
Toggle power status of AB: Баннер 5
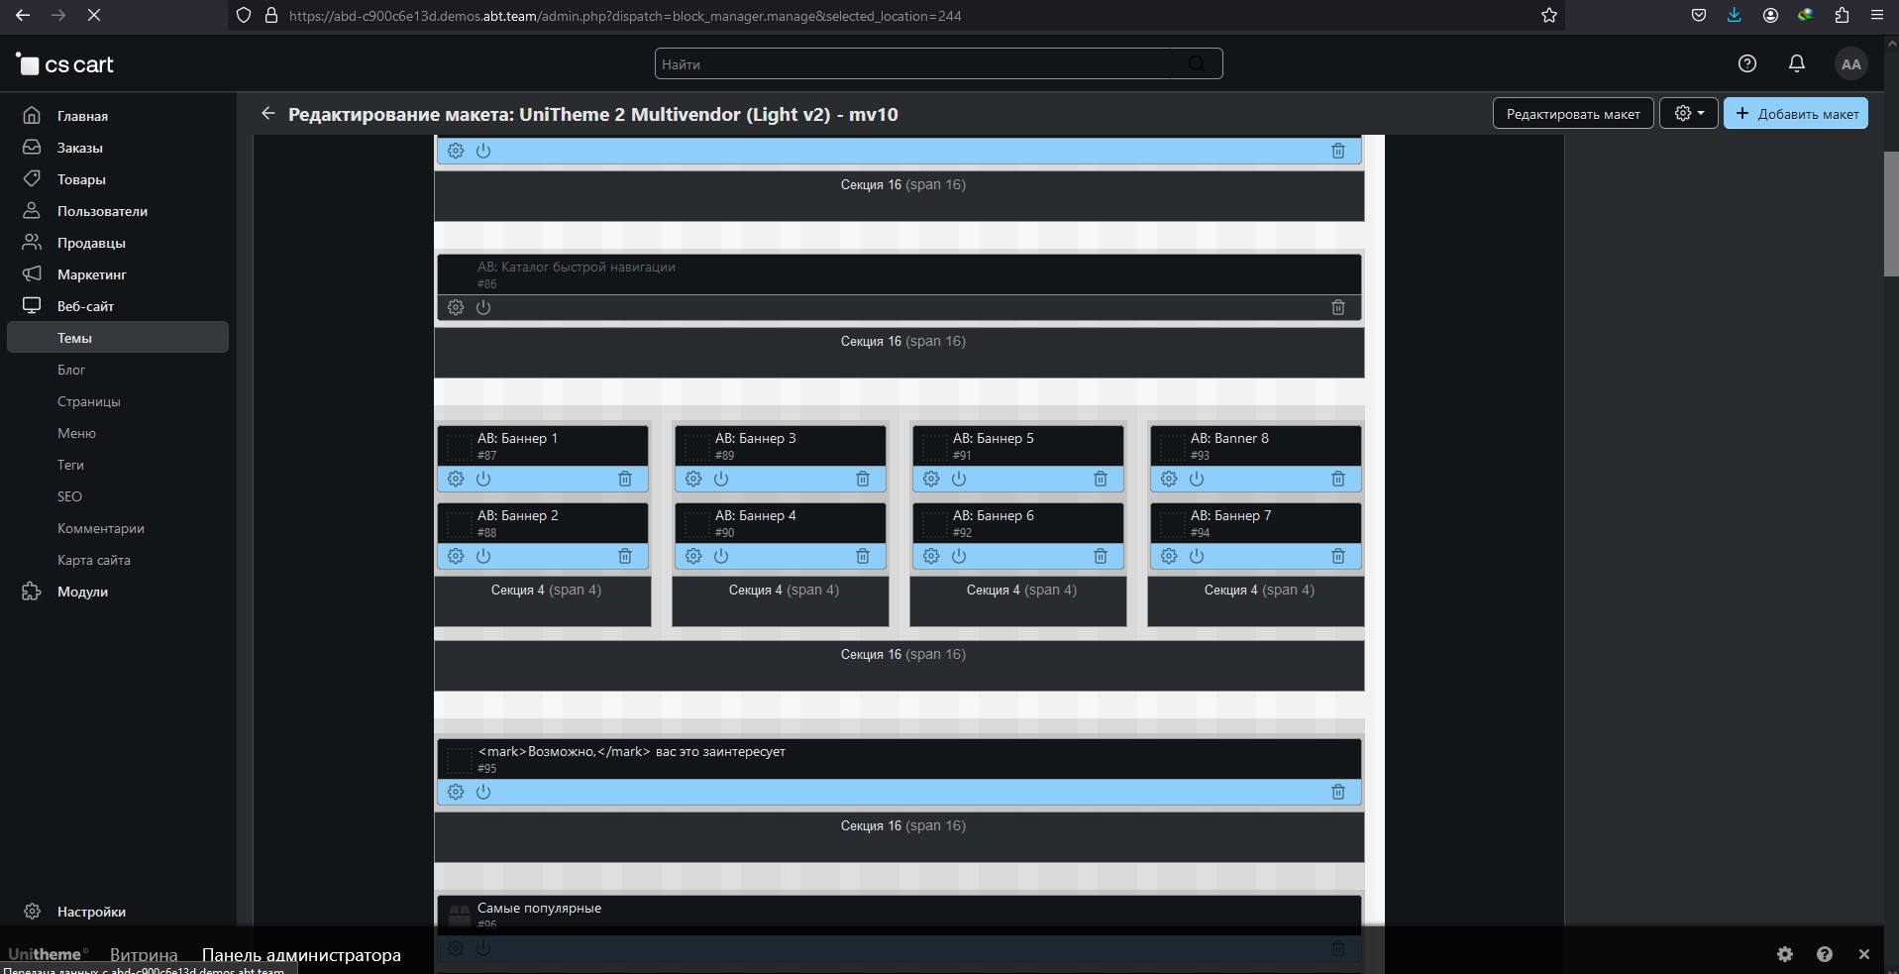tap(959, 479)
